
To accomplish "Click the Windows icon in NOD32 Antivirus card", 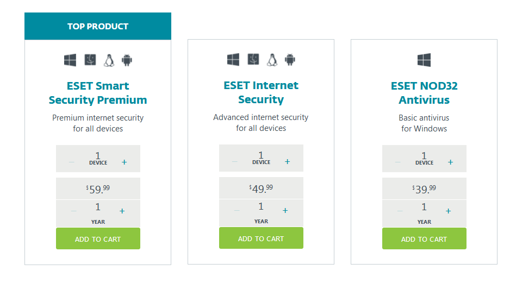I will [424, 60].
